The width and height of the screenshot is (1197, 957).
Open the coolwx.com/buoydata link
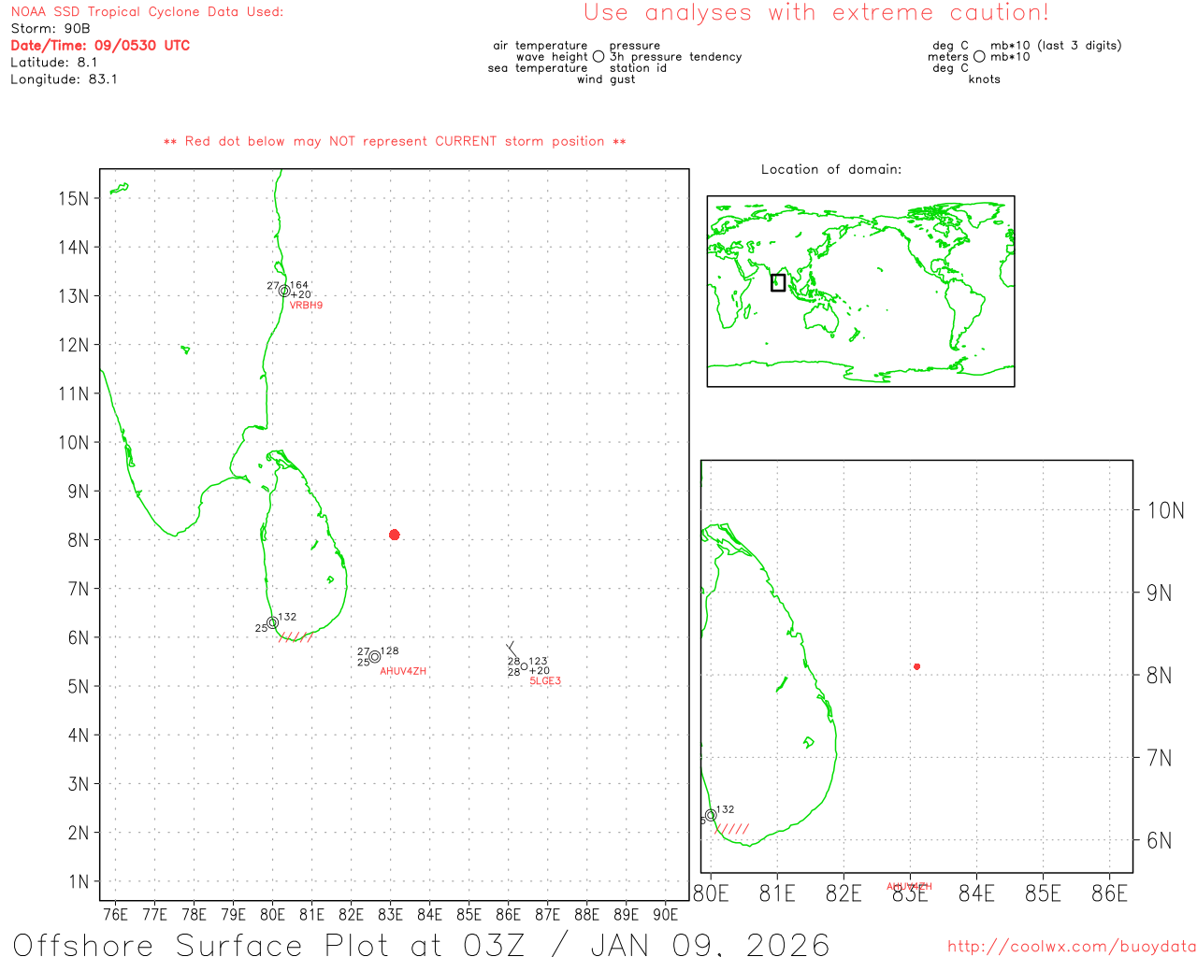[x=1071, y=947]
